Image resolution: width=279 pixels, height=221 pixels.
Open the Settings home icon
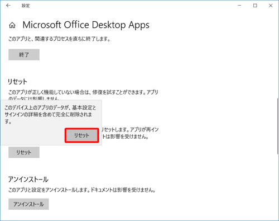[x=12, y=25]
